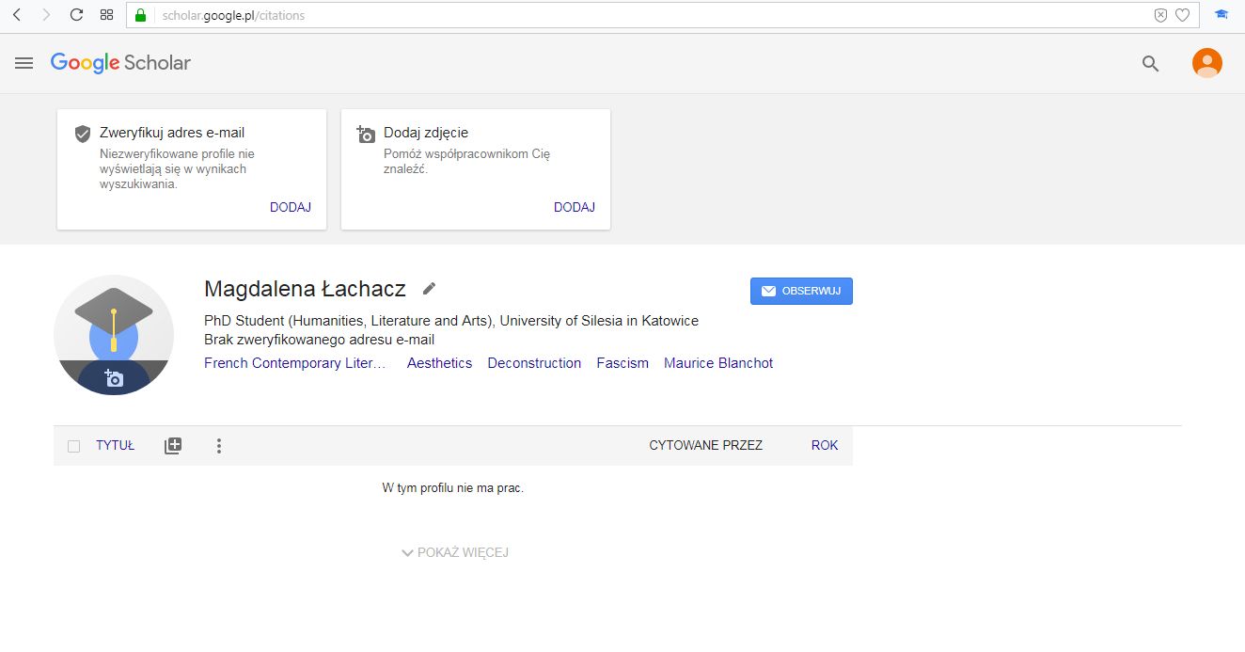Reload the page with the refresh icon

point(76,15)
